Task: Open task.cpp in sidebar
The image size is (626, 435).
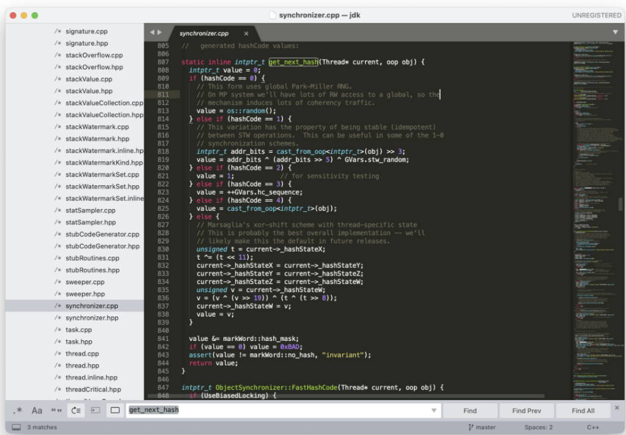Action: [x=79, y=330]
